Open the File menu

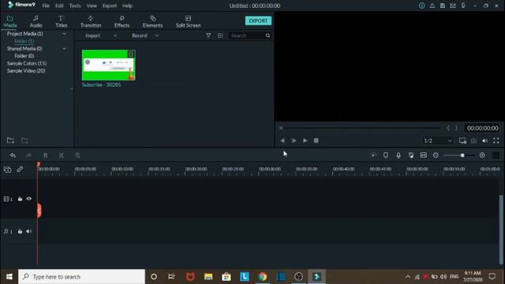[46, 6]
